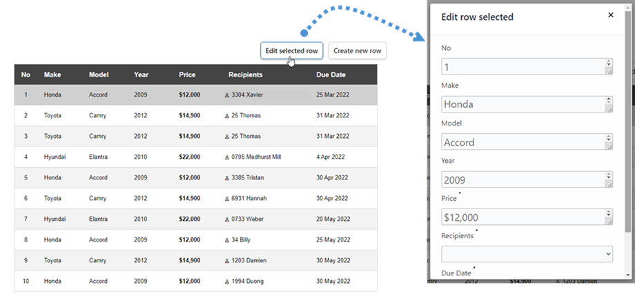Click the person icon beside 1994 Duong

click(x=227, y=282)
